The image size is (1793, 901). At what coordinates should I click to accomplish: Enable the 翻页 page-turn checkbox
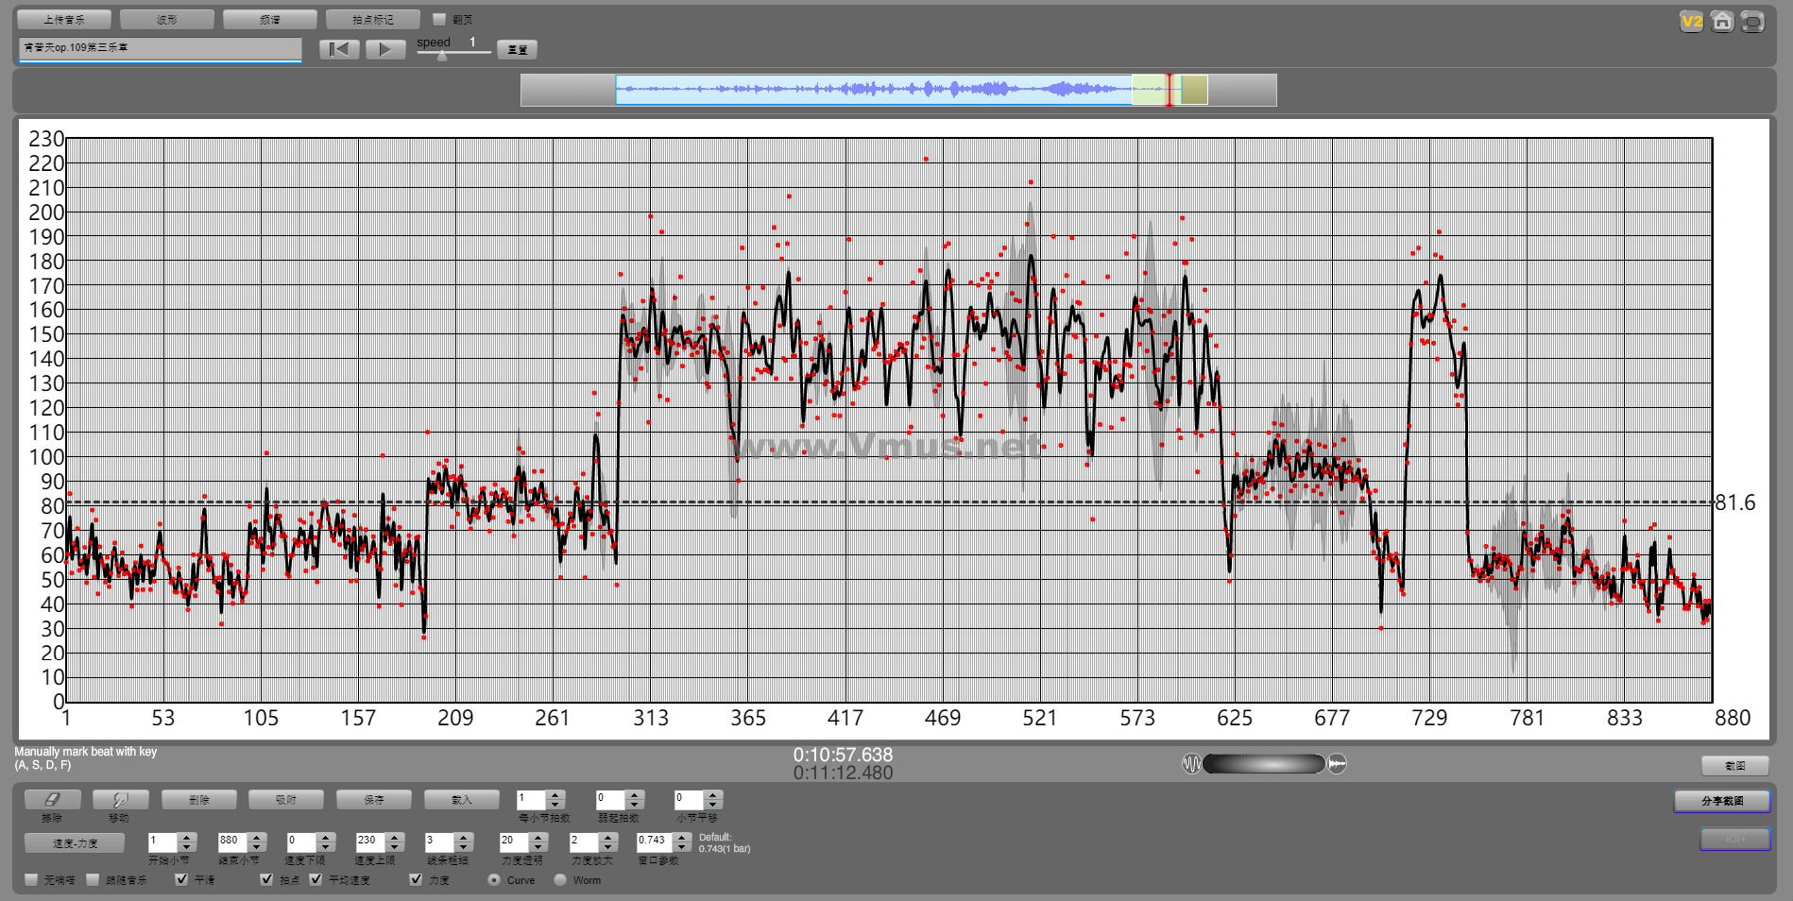coord(439,20)
